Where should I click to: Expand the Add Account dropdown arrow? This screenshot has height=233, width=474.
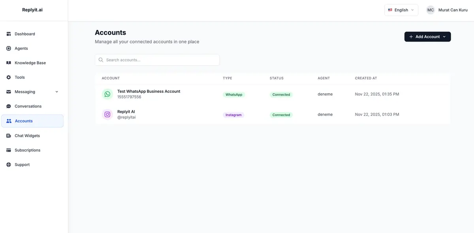[x=444, y=36]
